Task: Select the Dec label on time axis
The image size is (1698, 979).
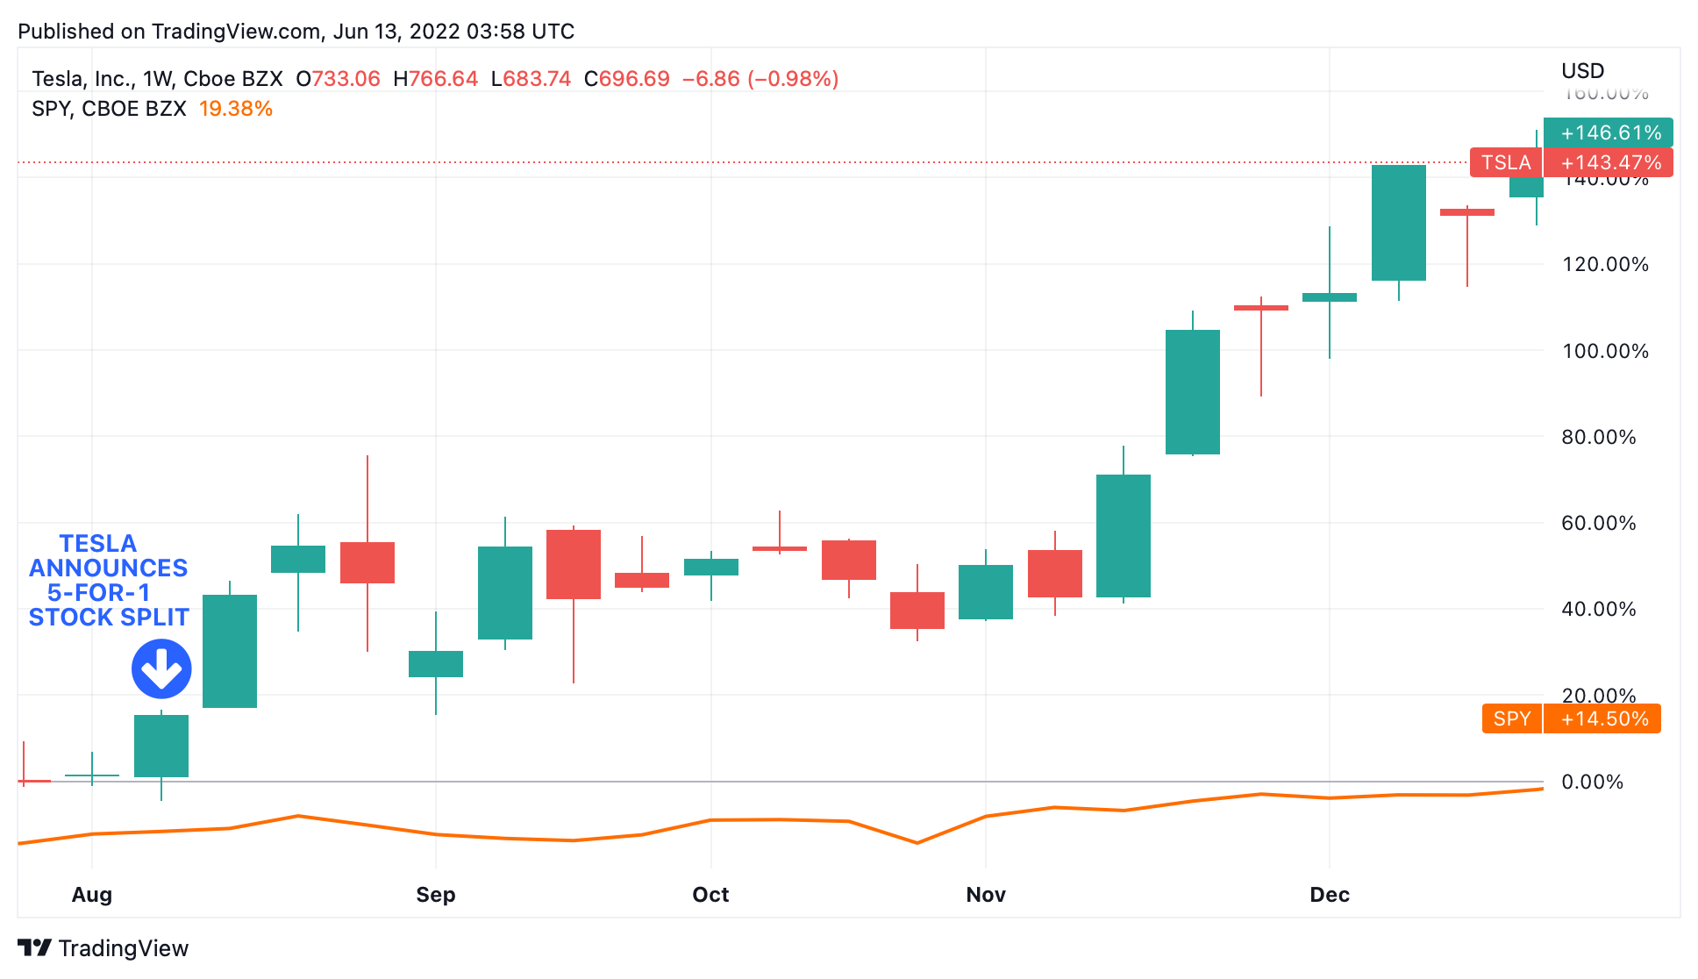Action: [x=1330, y=895]
